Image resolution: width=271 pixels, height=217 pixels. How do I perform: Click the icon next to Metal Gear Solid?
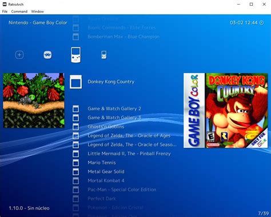coord(75,172)
